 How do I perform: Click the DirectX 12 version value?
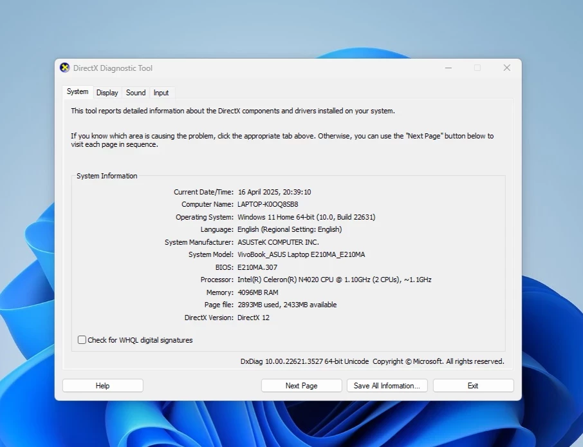[x=254, y=318]
